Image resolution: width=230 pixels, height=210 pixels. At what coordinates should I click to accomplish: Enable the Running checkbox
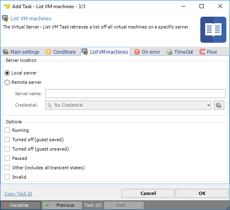(x=7, y=130)
